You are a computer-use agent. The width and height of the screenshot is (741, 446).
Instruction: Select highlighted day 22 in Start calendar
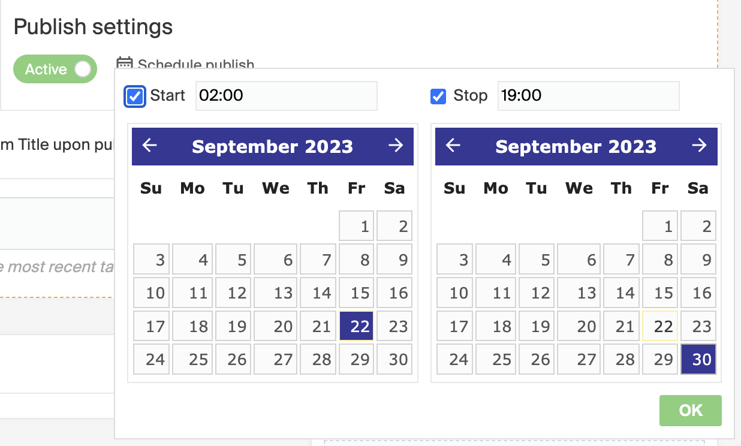click(357, 326)
